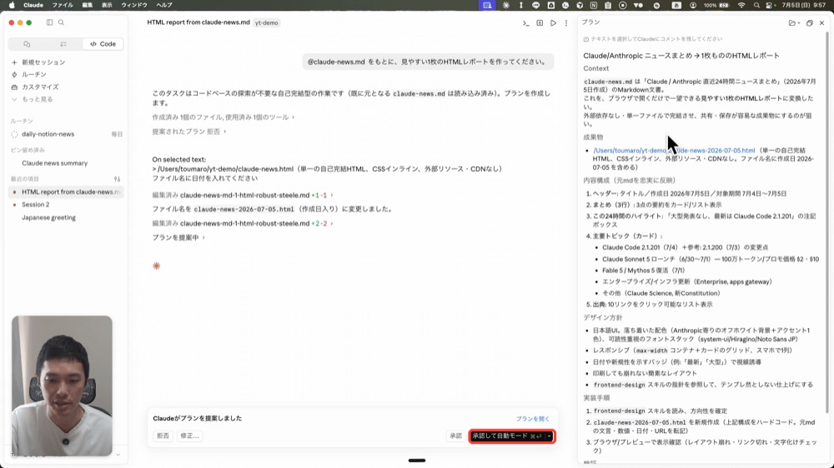Open the Apple menu
The width and height of the screenshot is (834, 468).
pos(12,5)
